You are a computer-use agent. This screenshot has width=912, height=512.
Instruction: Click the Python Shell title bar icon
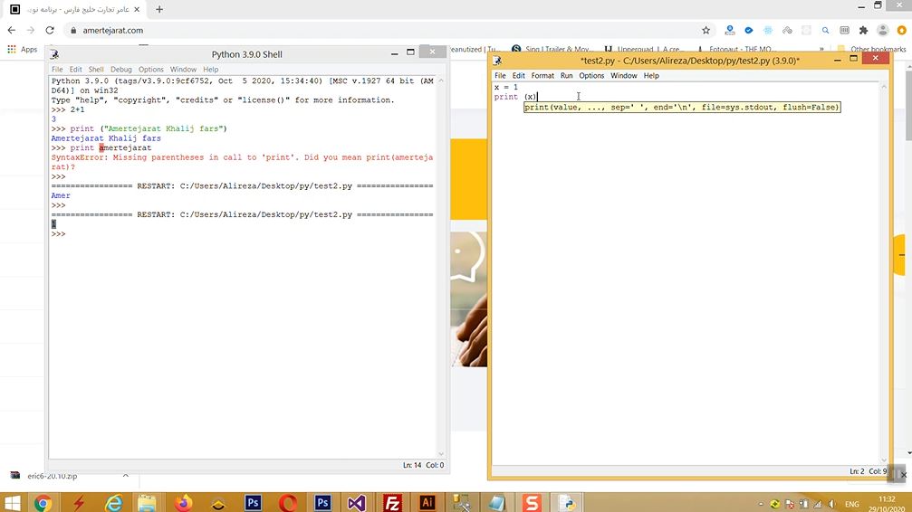tap(54, 54)
